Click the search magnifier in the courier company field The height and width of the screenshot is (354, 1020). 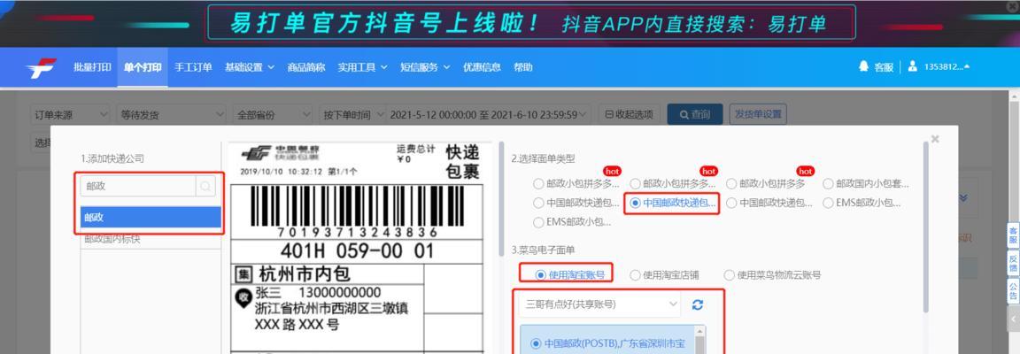tap(205, 187)
